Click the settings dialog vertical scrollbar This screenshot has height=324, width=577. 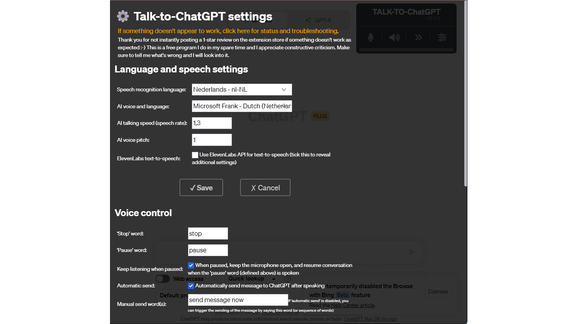point(465,94)
